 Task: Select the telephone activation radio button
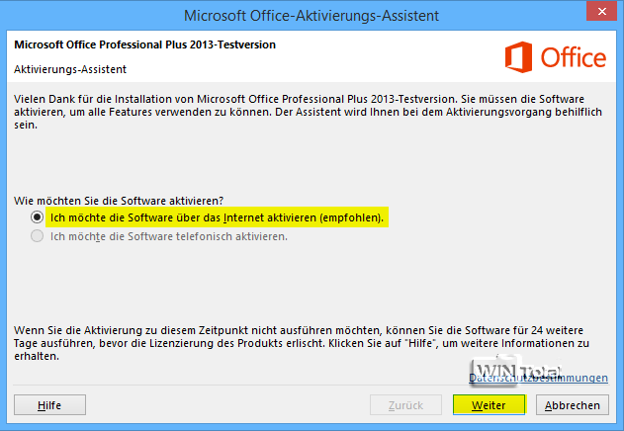tap(38, 236)
